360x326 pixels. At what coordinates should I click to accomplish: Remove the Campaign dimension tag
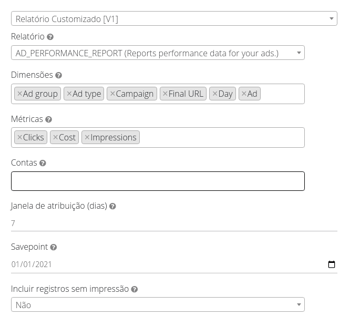point(112,94)
